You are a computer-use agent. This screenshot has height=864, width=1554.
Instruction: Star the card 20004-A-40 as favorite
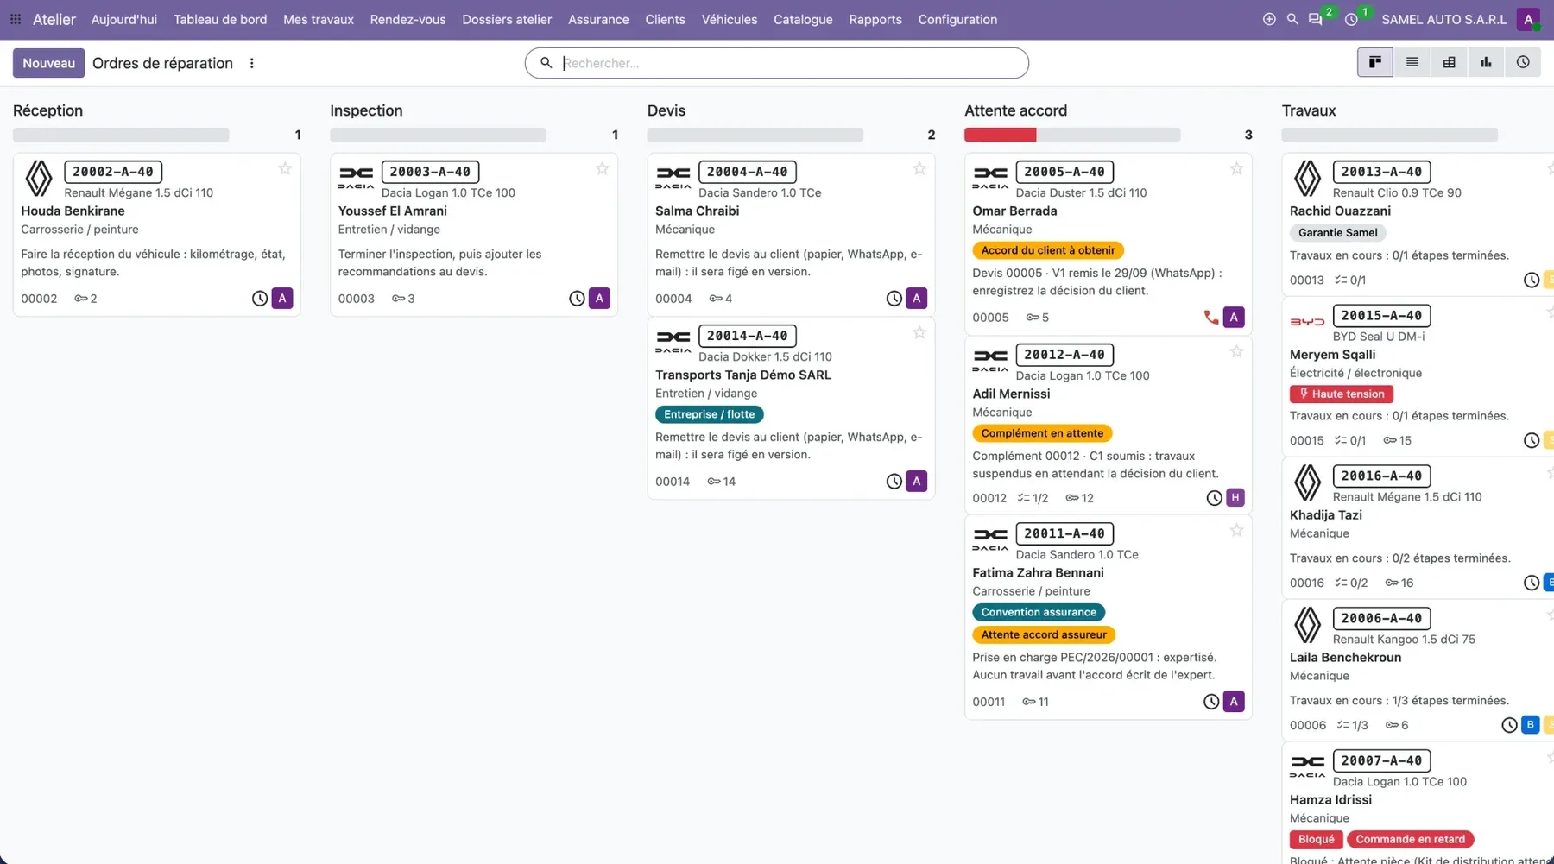(x=919, y=169)
